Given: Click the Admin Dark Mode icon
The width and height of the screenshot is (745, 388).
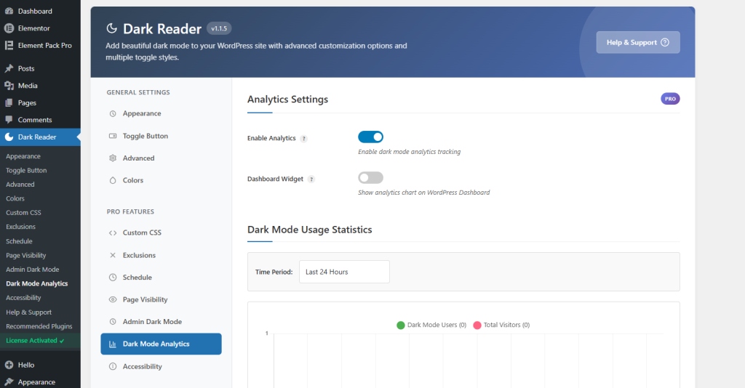Looking at the screenshot, I should (x=113, y=322).
